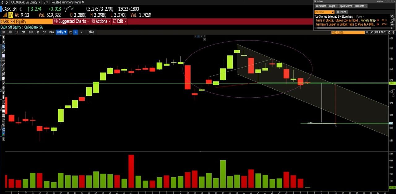
Task: Open the Daily periodicity dropdown
Action: [62, 32]
